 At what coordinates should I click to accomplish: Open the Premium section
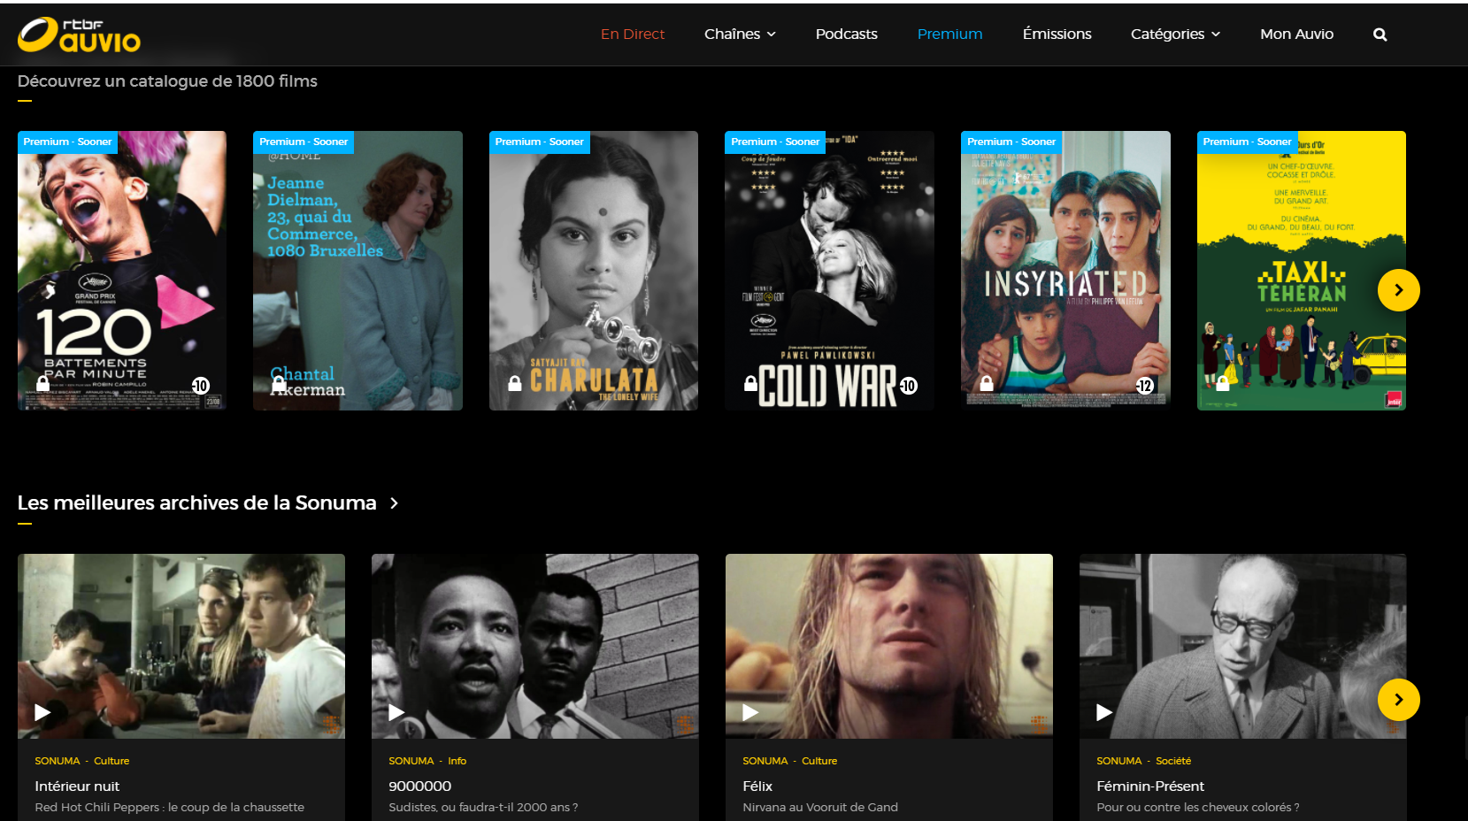click(x=949, y=35)
